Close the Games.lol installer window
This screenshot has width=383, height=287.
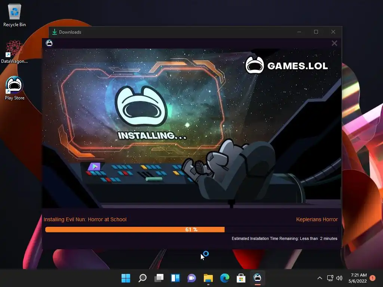coord(334,43)
